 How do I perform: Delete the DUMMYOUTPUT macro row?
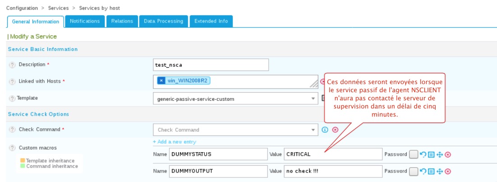point(448,171)
